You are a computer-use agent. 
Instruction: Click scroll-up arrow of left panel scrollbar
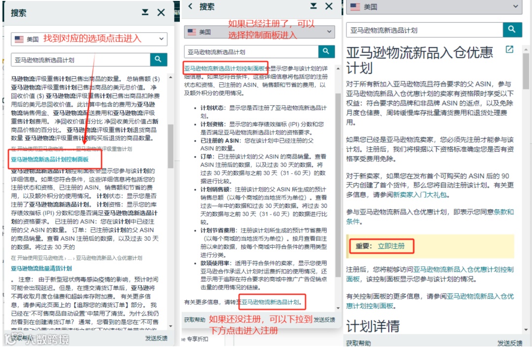click(x=170, y=78)
